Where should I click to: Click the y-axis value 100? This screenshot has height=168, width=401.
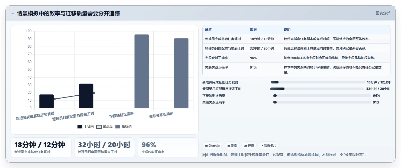[x=29, y=31]
